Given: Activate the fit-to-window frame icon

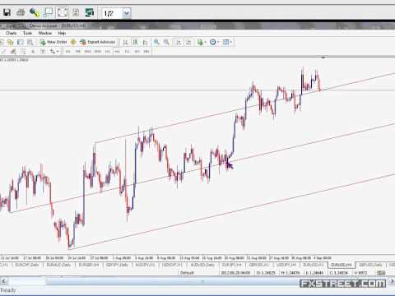Looking at the screenshot, I should coord(63,12).
